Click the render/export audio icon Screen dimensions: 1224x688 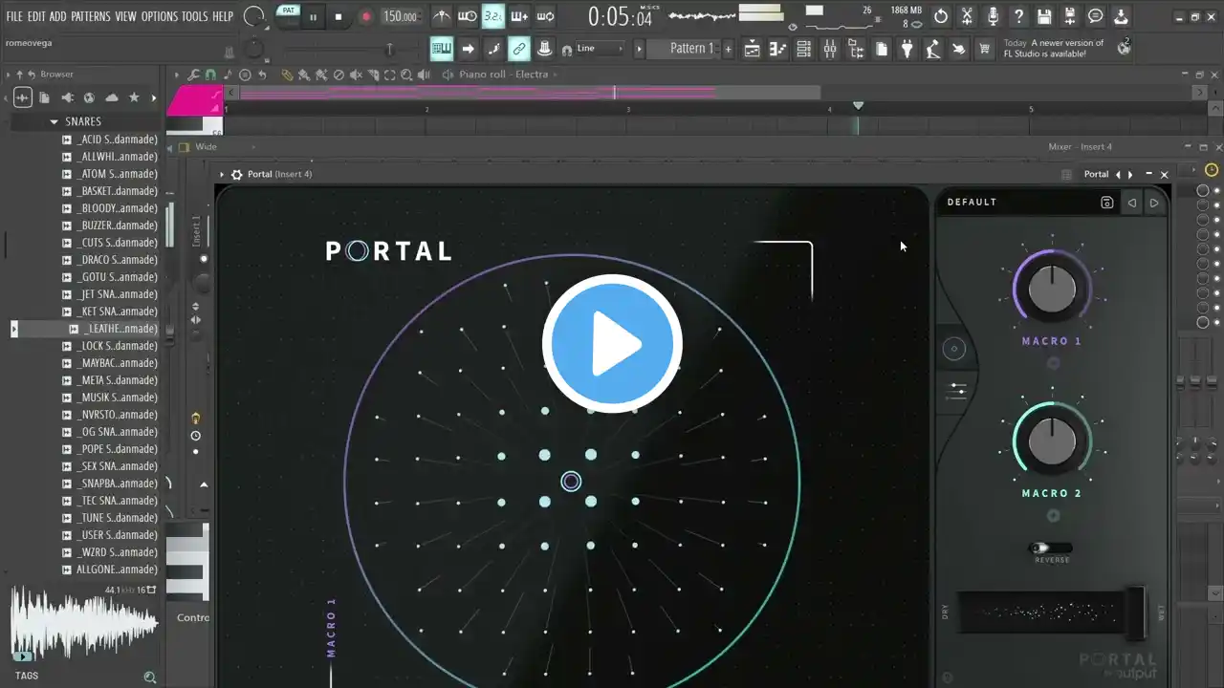pos(1070,16)
